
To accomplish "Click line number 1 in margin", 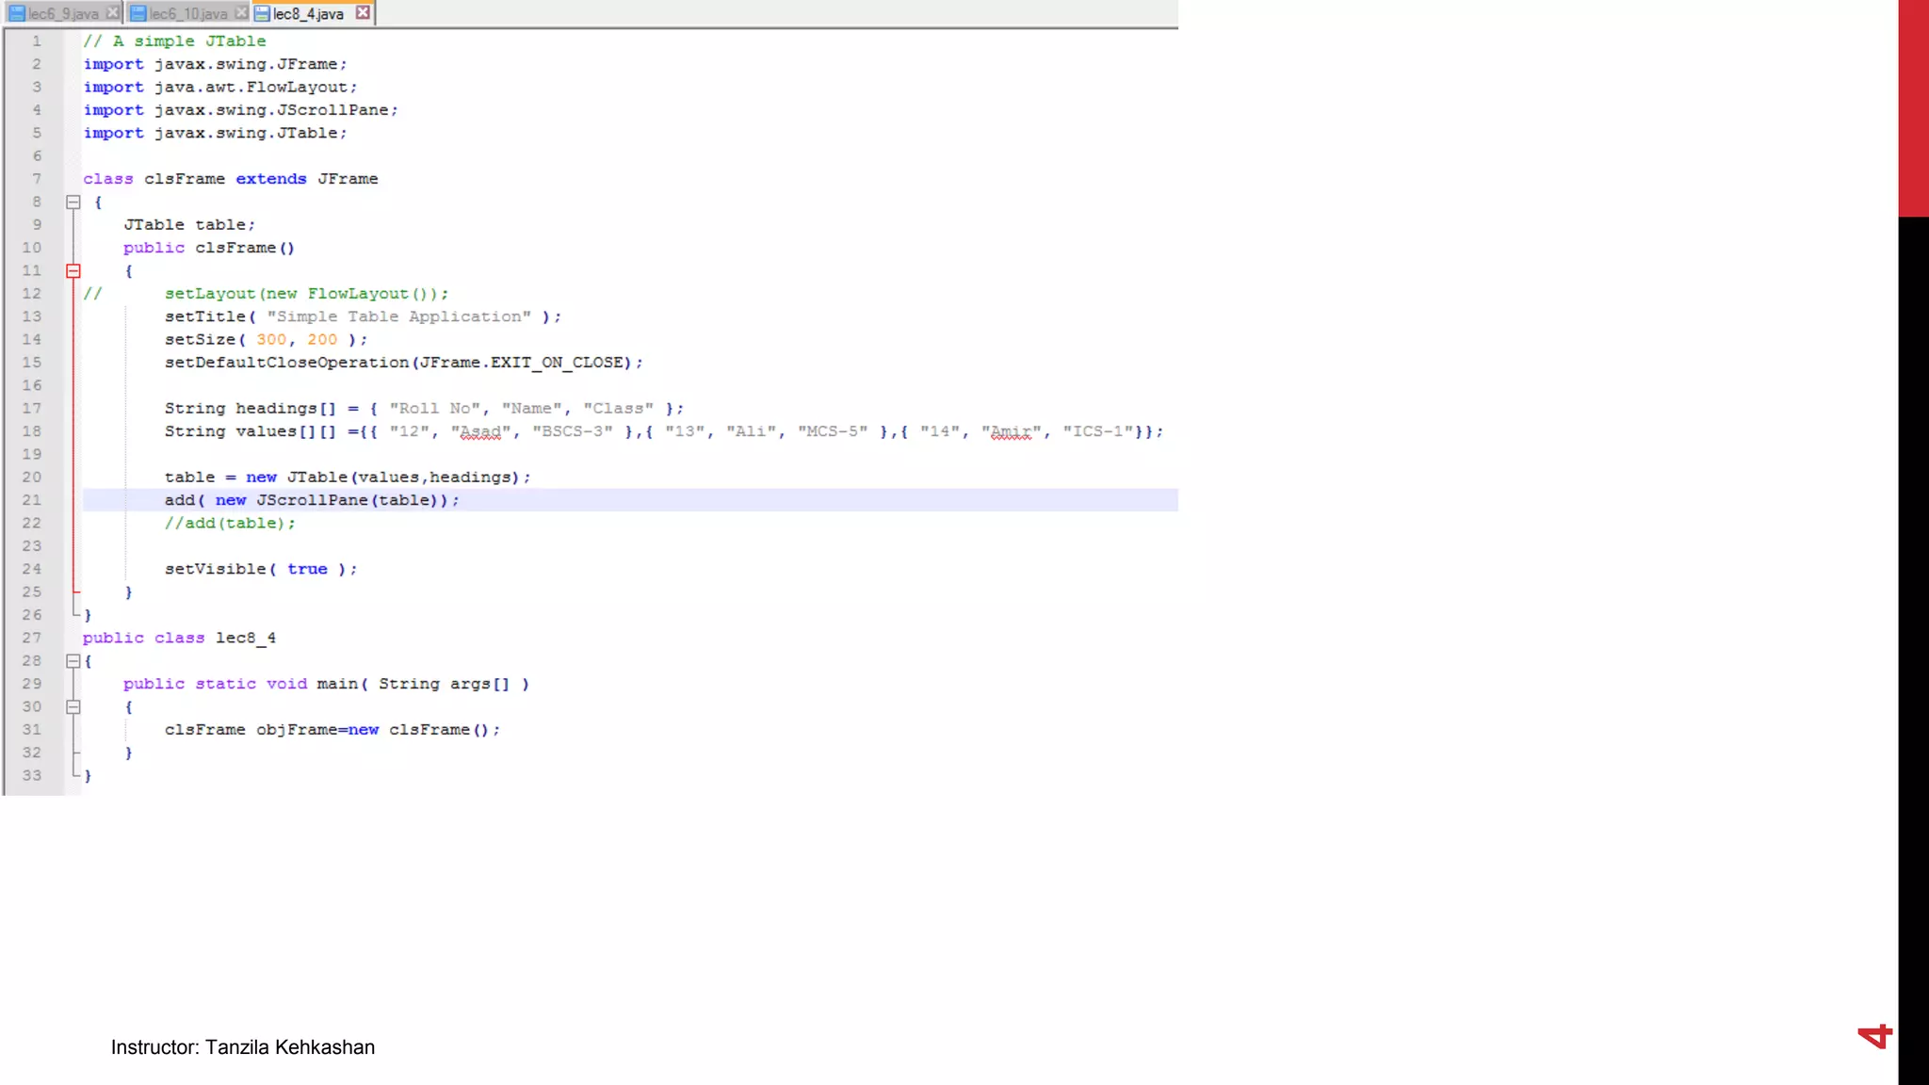I will pos(37,41).
